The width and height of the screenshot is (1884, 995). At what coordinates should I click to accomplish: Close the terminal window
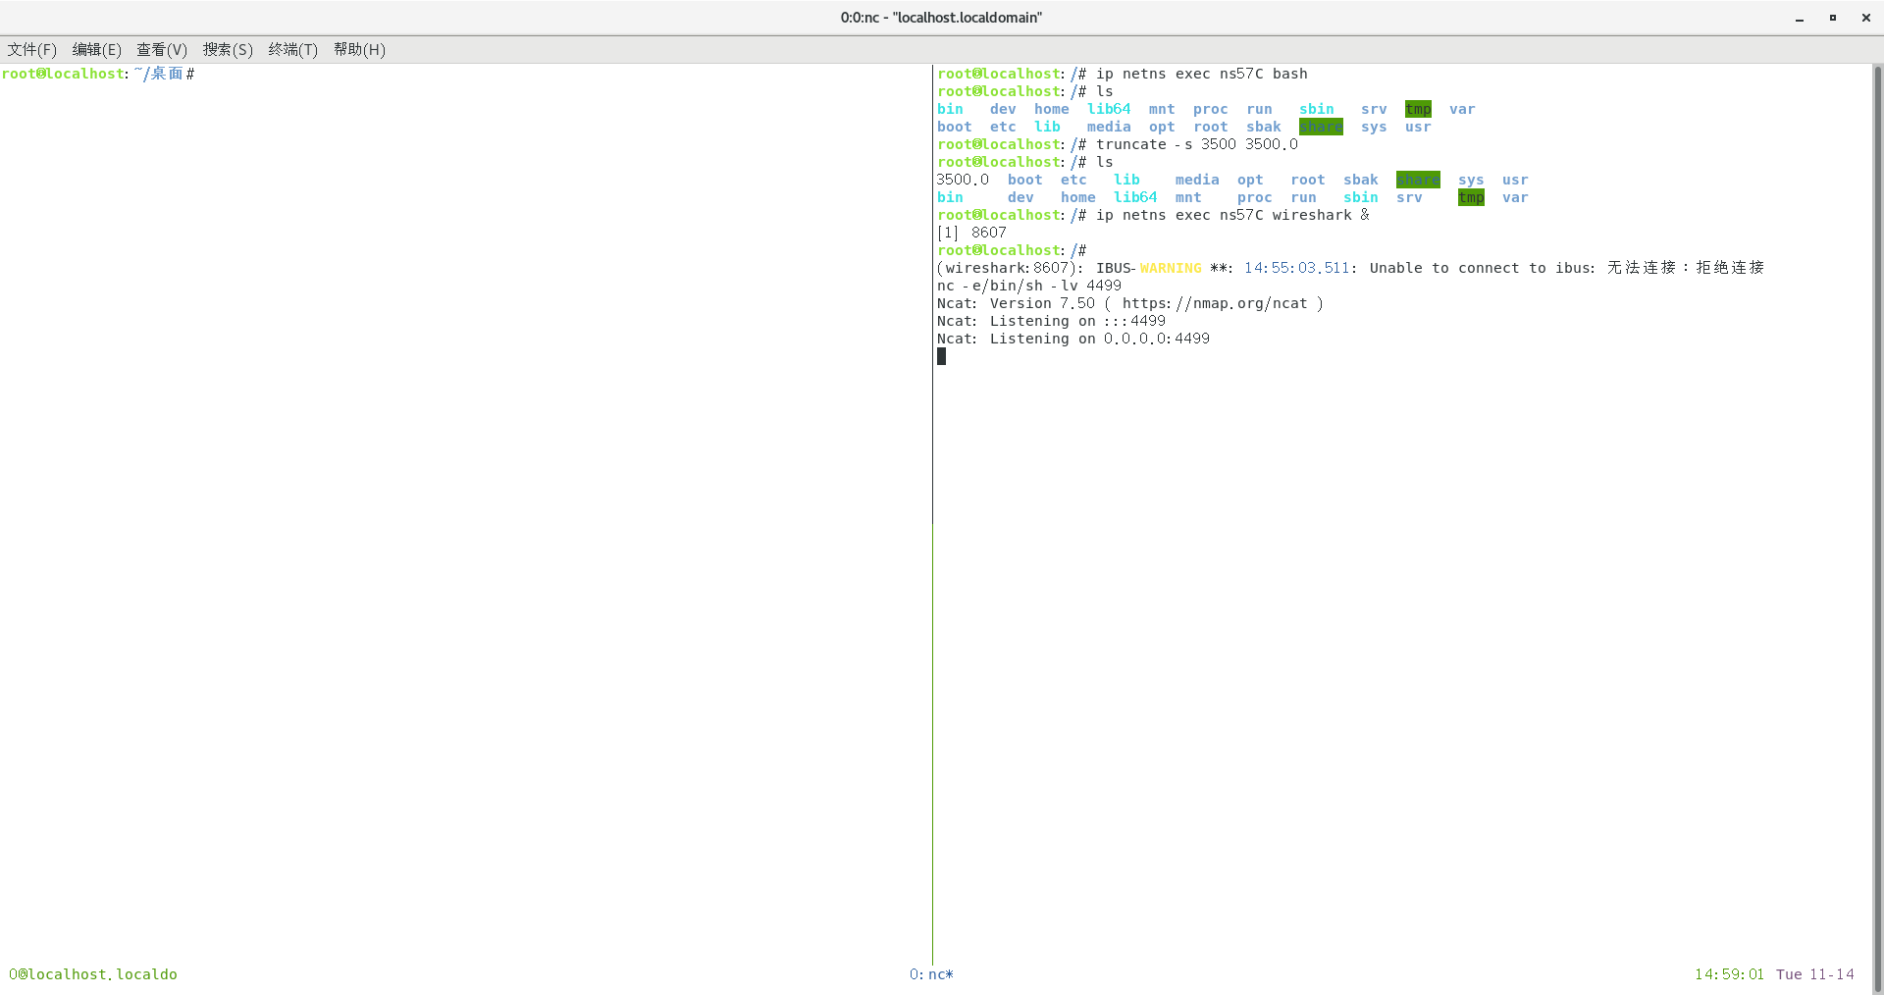click(x=1865, y=18)
